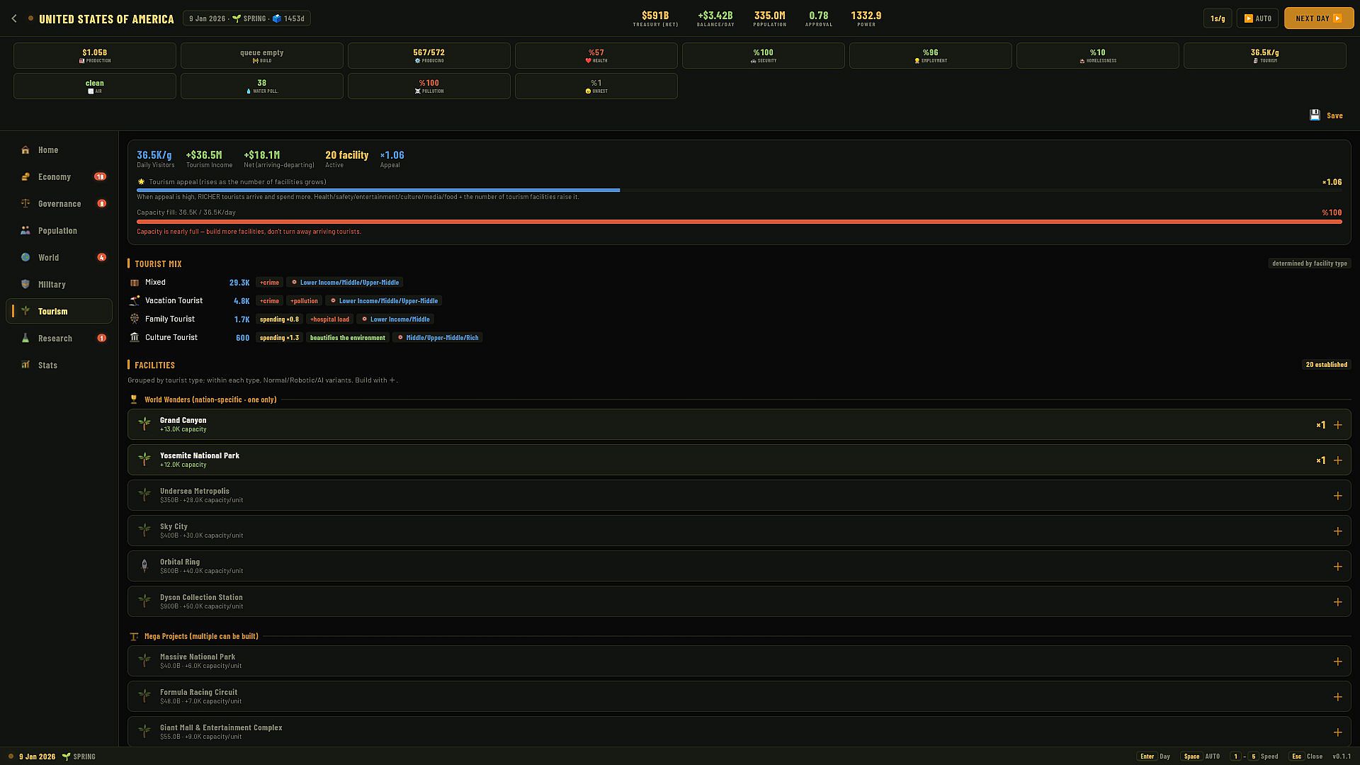
Task: Open the 36.5K/g tourism stat card
Action: (1265, 55)
